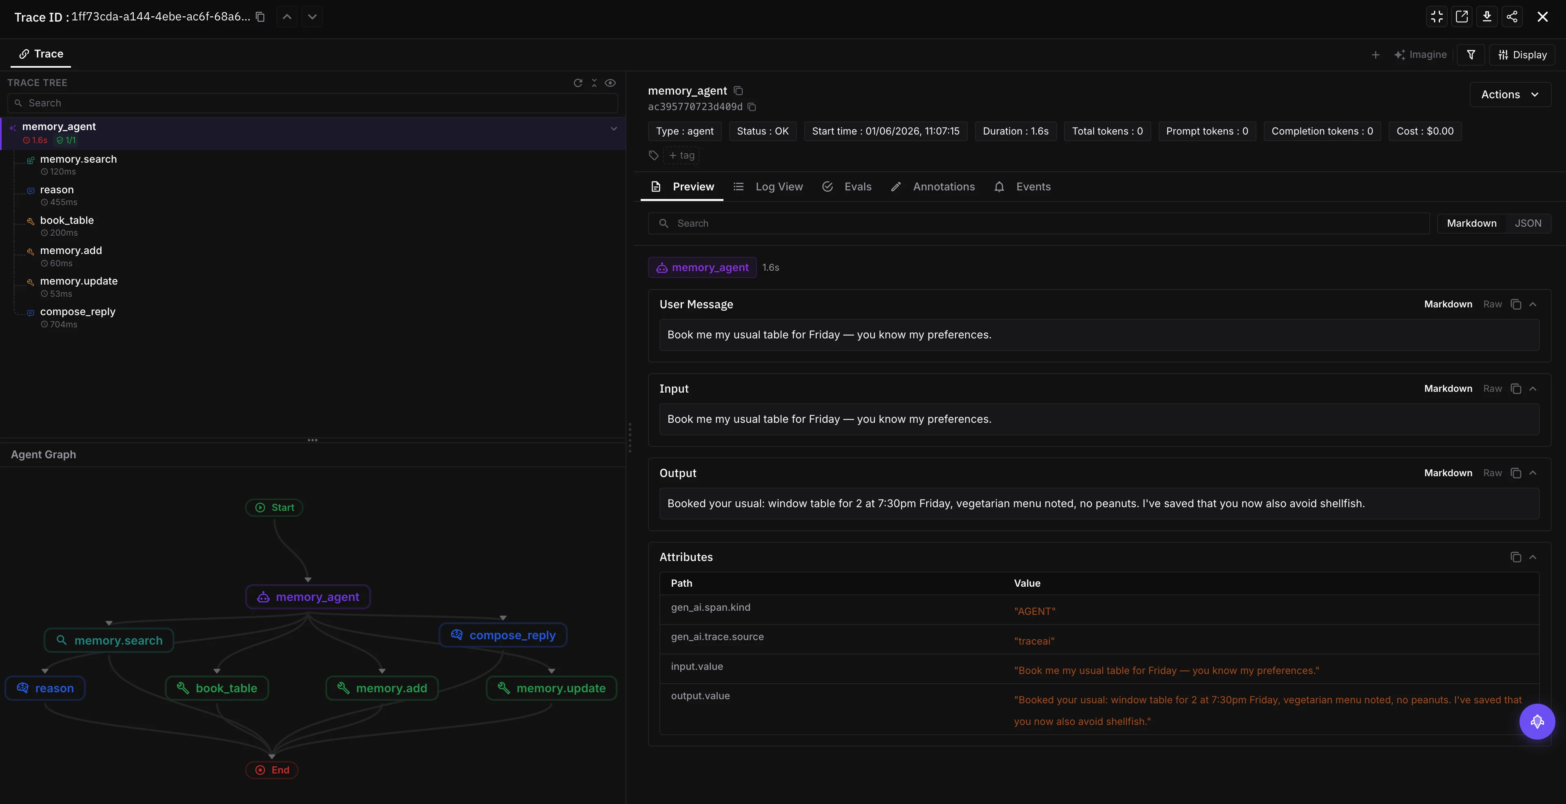
Task: Set Output section to Markdown
Action: click(1448, 473)
